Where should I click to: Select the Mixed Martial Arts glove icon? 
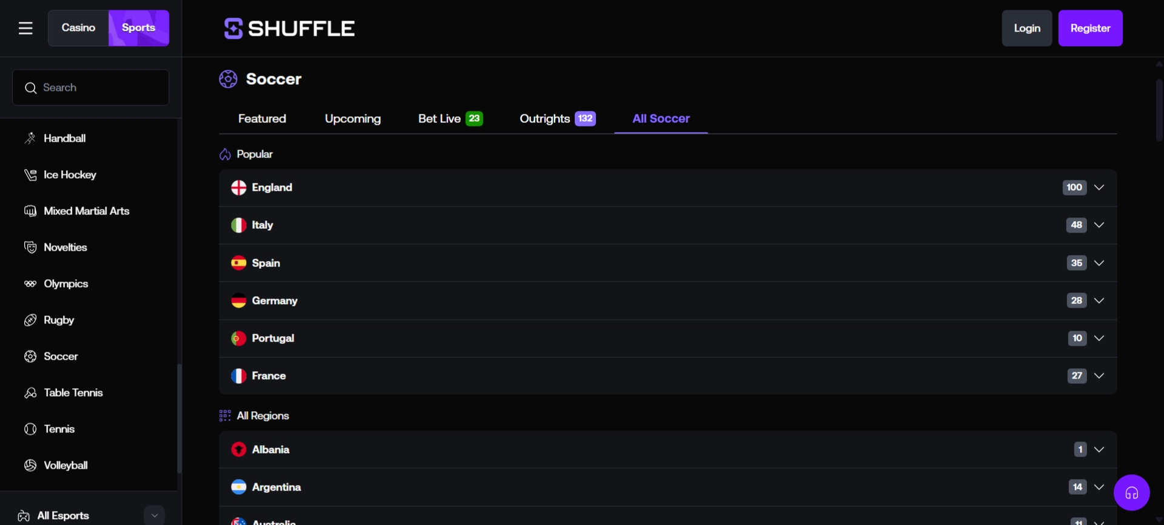30,211
